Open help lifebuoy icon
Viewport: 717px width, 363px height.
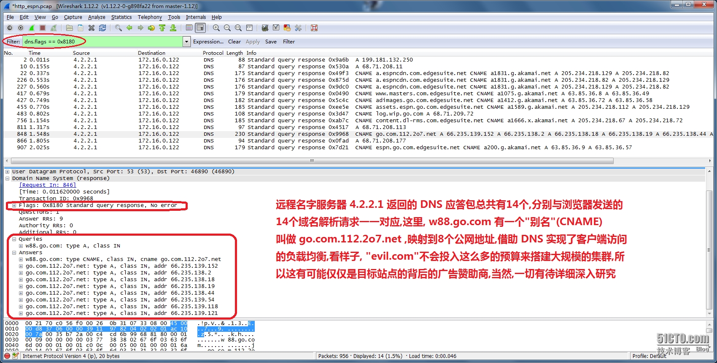coord(314,28)
